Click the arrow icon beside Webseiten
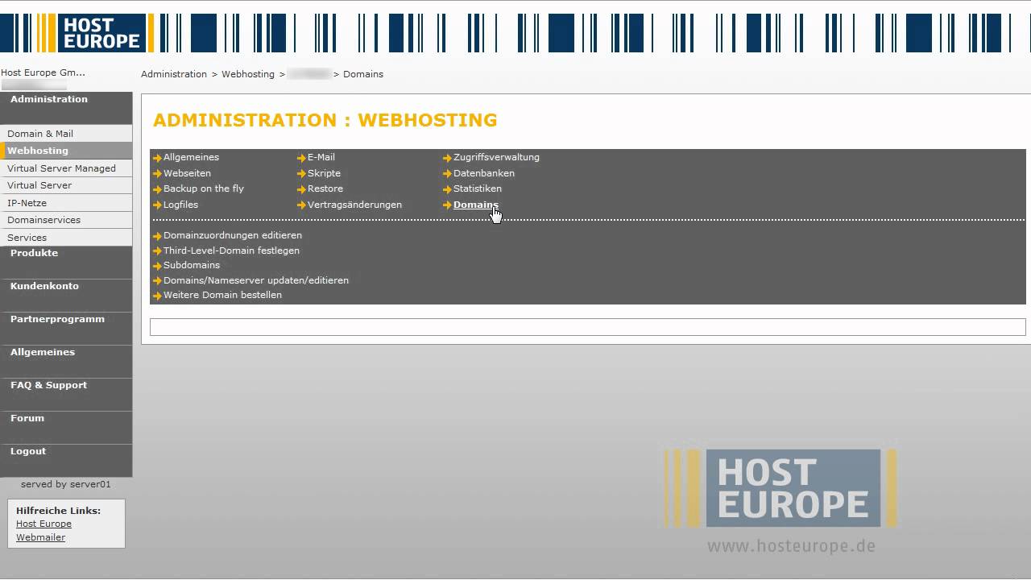Viewport: 1031px width, 580px height. (157, 174)
